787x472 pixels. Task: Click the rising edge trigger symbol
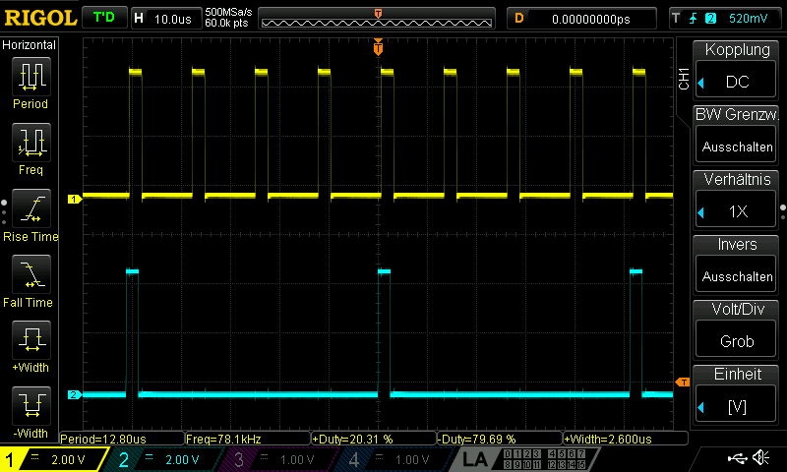coord(694,19)
